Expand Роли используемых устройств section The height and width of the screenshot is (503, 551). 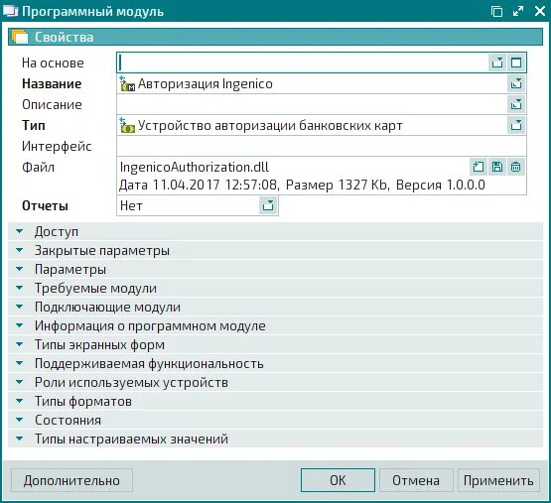276,383
